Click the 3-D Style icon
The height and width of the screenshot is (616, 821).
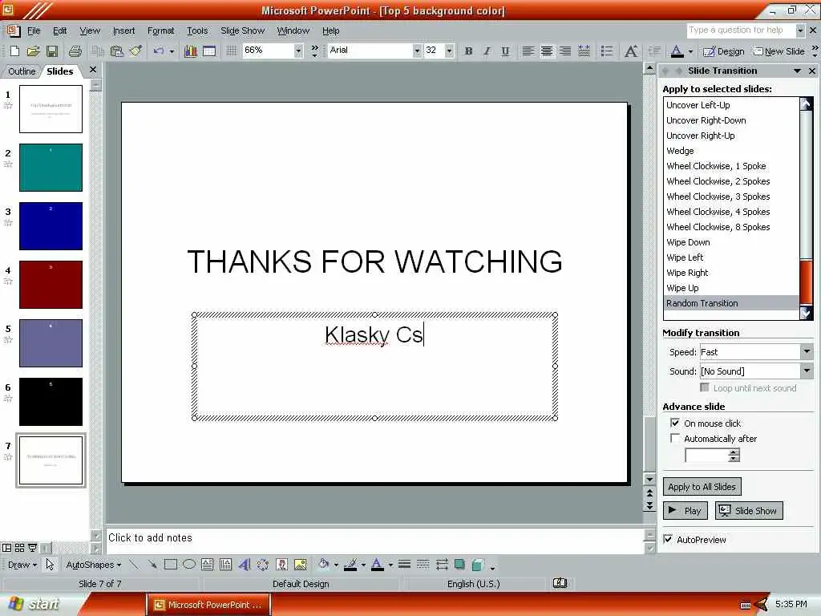coord(478,564)
